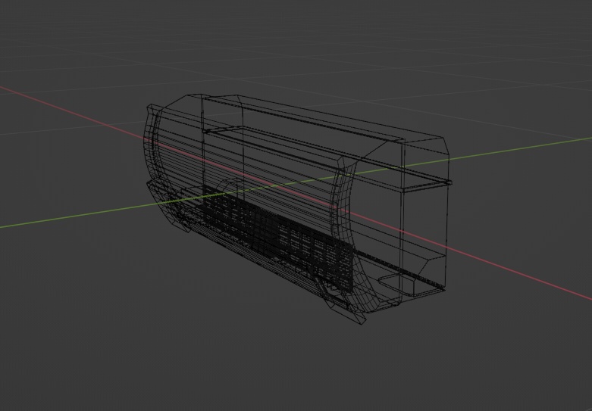Click the dense grille mesh panel on model
The image size is (592, 411).
click(278, 238)
